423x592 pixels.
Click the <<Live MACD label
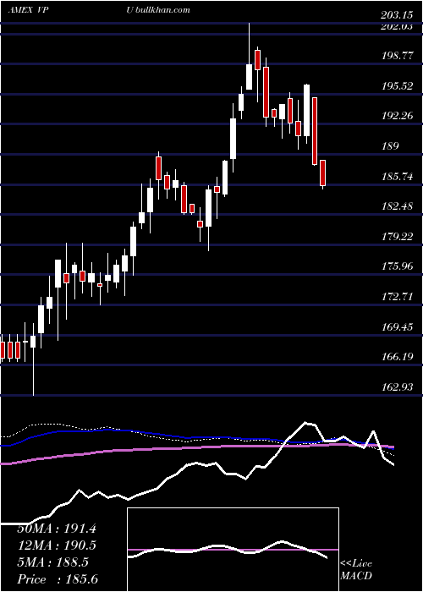[x=356, y=570]
